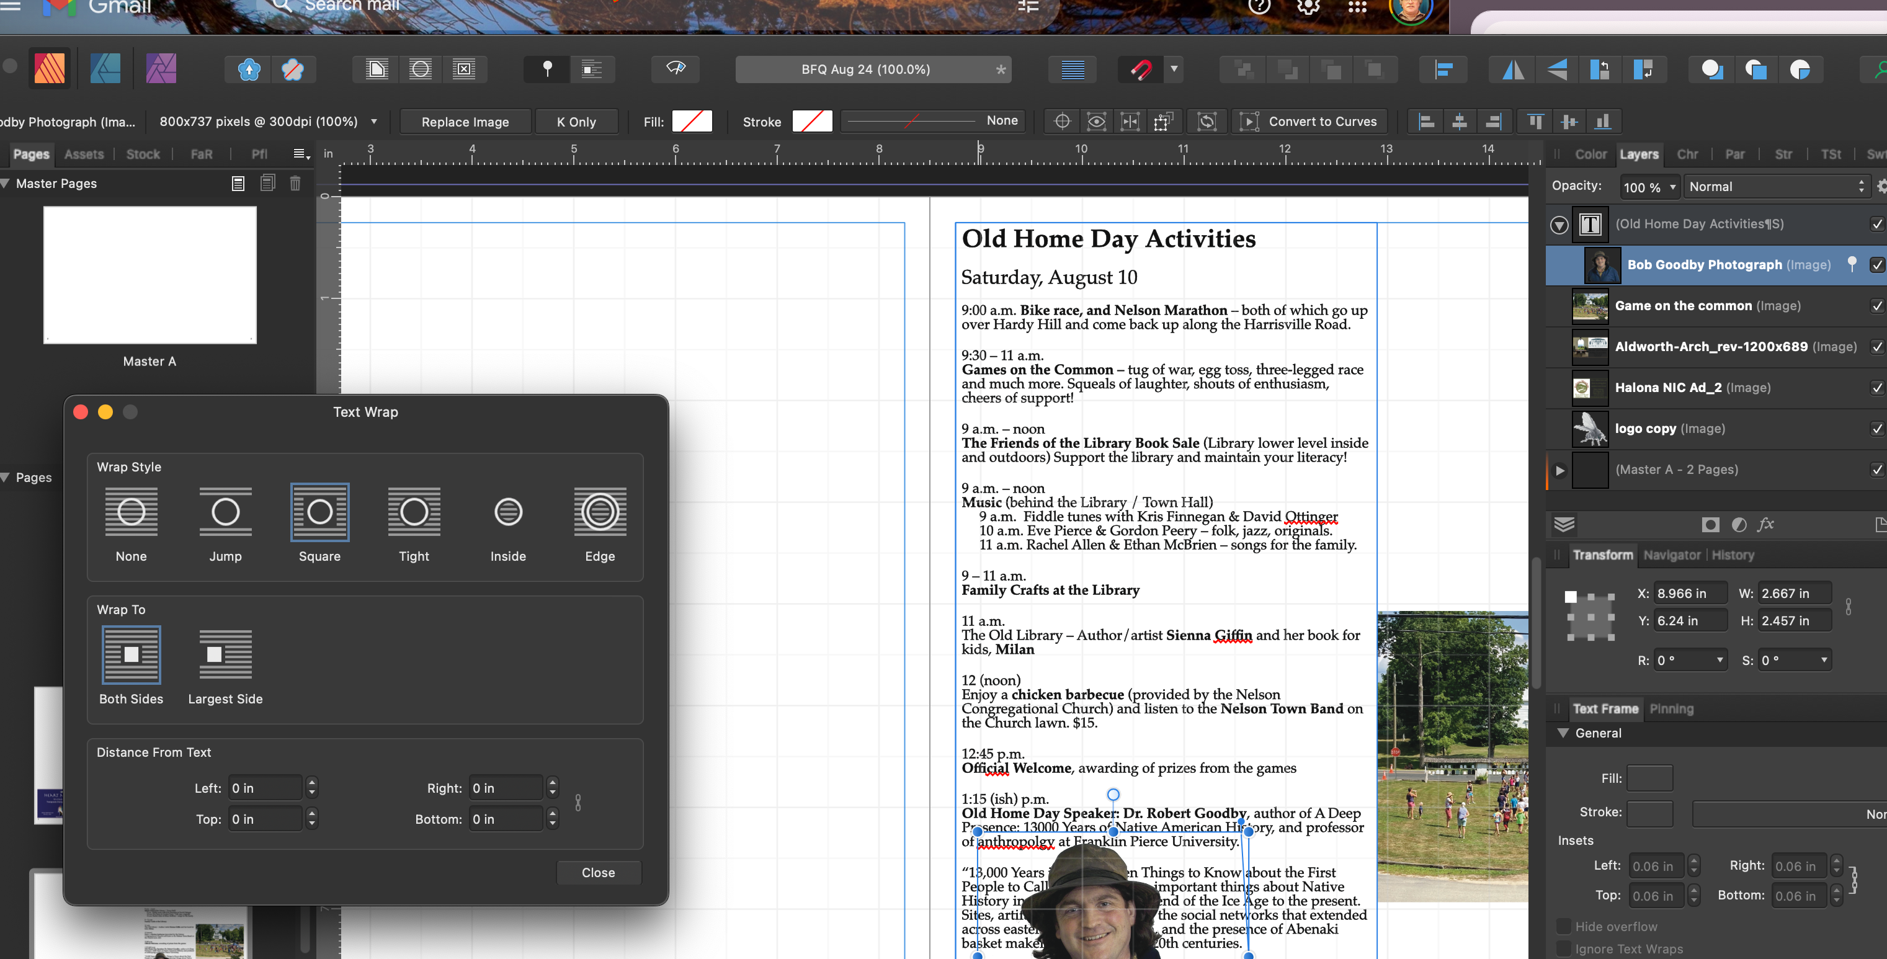Click the Replace Image button

[x=465, y=121]
